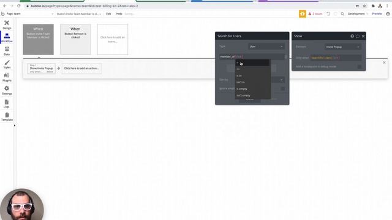Open the Template tab in sidebar
The height and width of the screenshot is (220, 392).
(x=7, y=117)
